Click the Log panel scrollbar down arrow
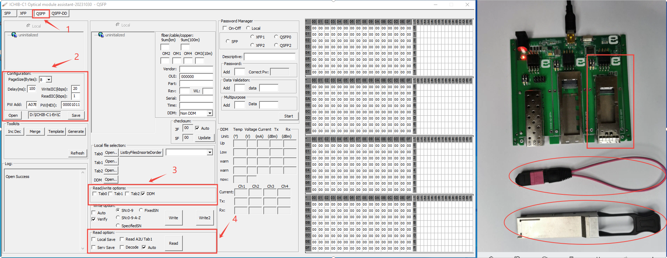 (83, 249)
